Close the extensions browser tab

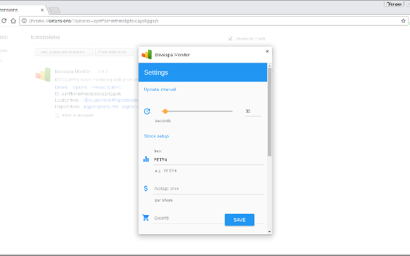(42, 10)
